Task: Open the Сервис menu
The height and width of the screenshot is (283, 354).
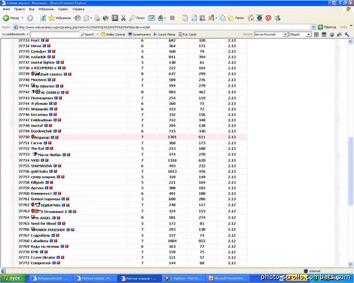Action: [x=63, y=9]
